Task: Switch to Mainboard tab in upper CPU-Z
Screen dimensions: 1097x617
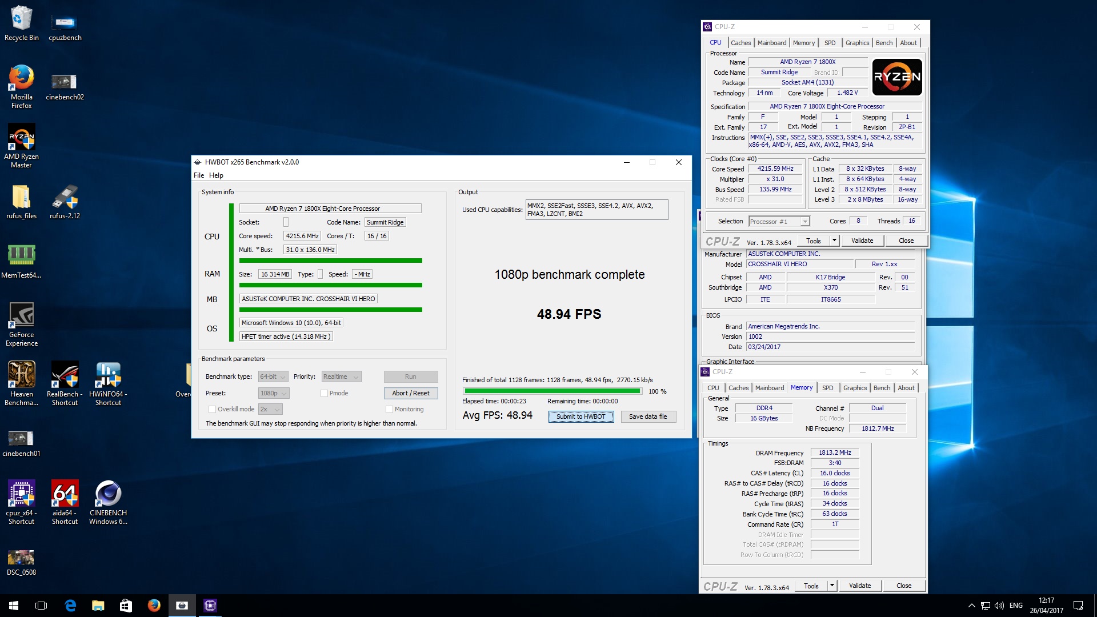Action: point(772,43)
